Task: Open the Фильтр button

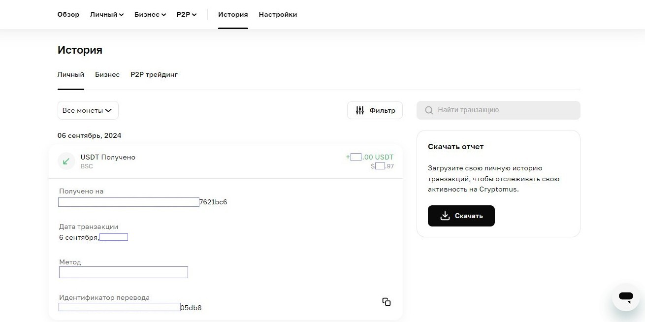Action: coord(375,110)
